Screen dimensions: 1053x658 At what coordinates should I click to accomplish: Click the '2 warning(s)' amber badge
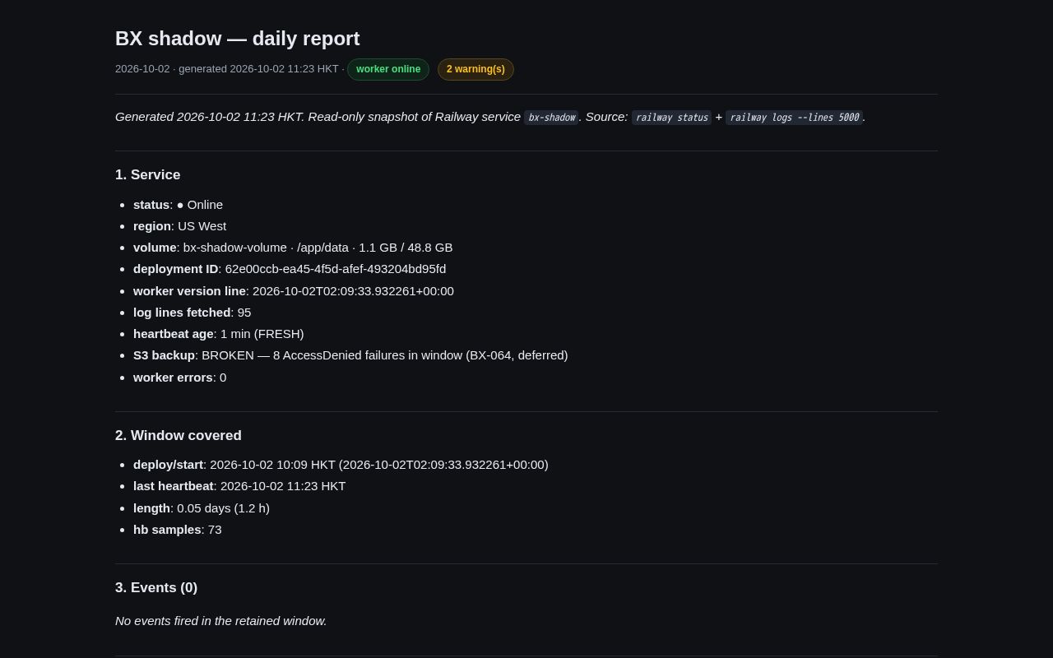(475, 69)
